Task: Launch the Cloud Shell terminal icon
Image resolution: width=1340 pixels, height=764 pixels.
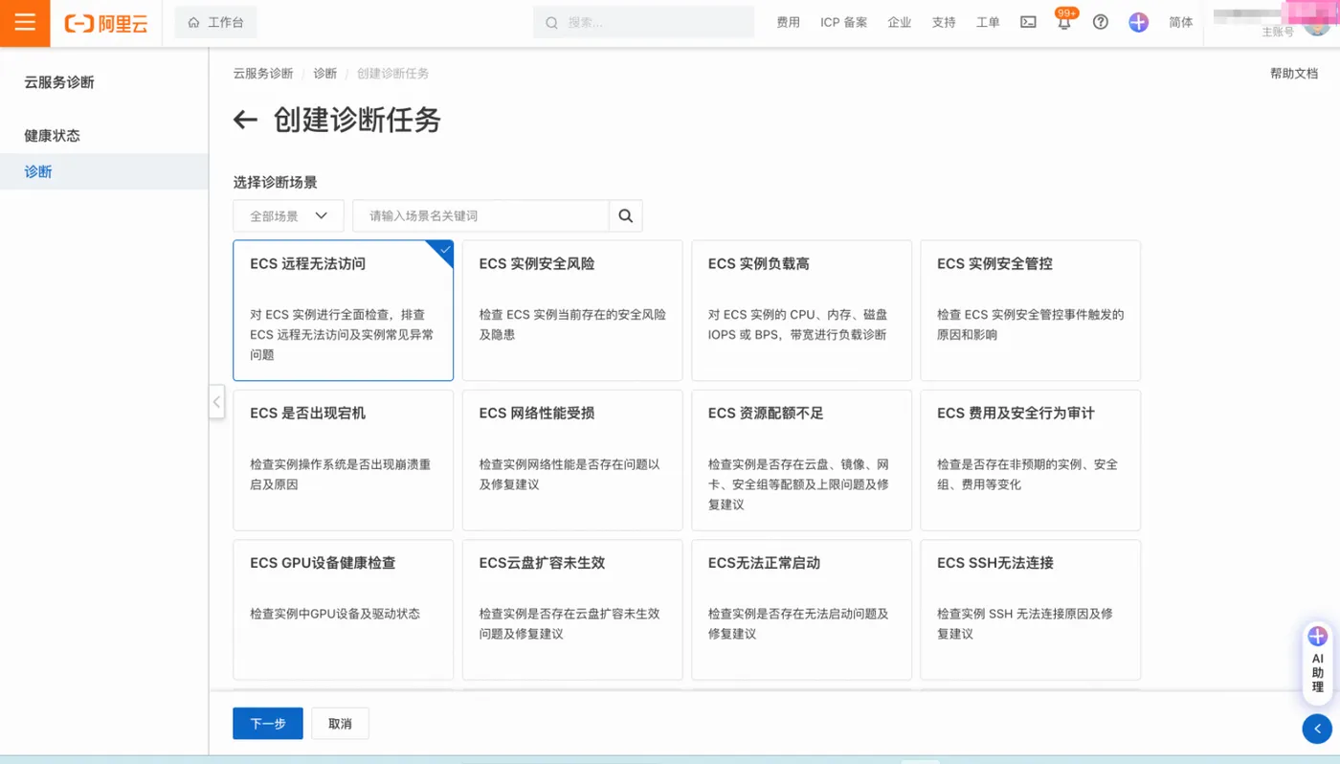Action: tap(1028, 22)
